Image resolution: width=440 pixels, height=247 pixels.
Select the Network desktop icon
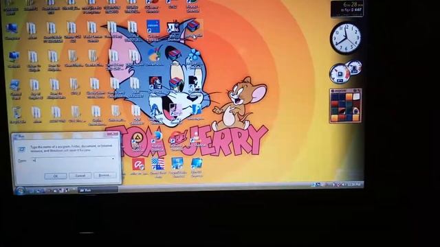click(14, 60)
